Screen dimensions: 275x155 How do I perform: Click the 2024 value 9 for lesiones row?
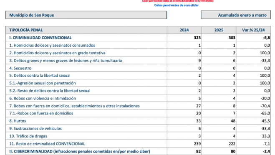[x=199, y=61]
